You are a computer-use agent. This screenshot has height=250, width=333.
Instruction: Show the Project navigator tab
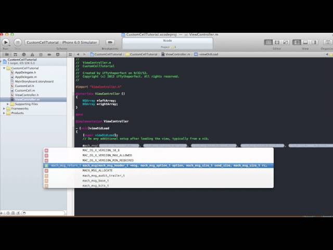pos(7,54)
